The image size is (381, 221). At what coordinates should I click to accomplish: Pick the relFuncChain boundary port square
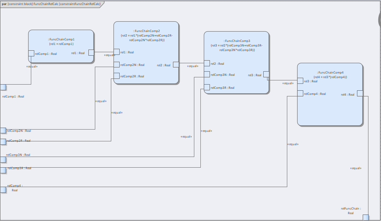[x=366, y=217]
